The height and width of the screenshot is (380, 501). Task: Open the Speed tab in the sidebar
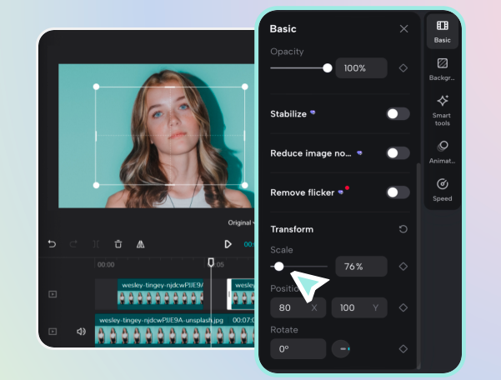click(442, 190)
